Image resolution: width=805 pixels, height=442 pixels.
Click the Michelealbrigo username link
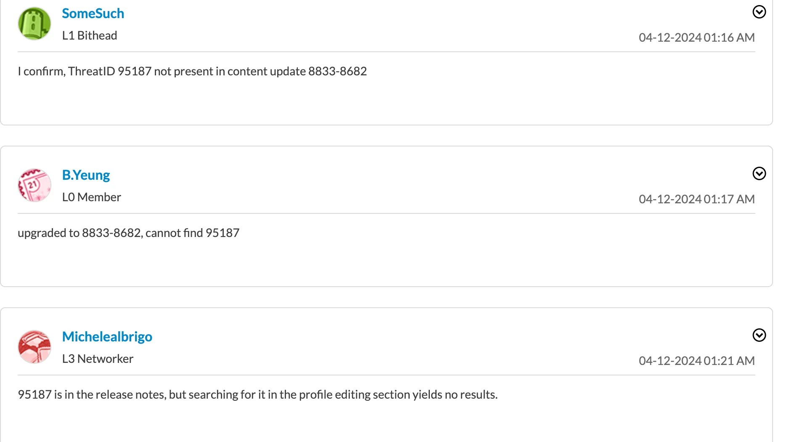(107, 336)
